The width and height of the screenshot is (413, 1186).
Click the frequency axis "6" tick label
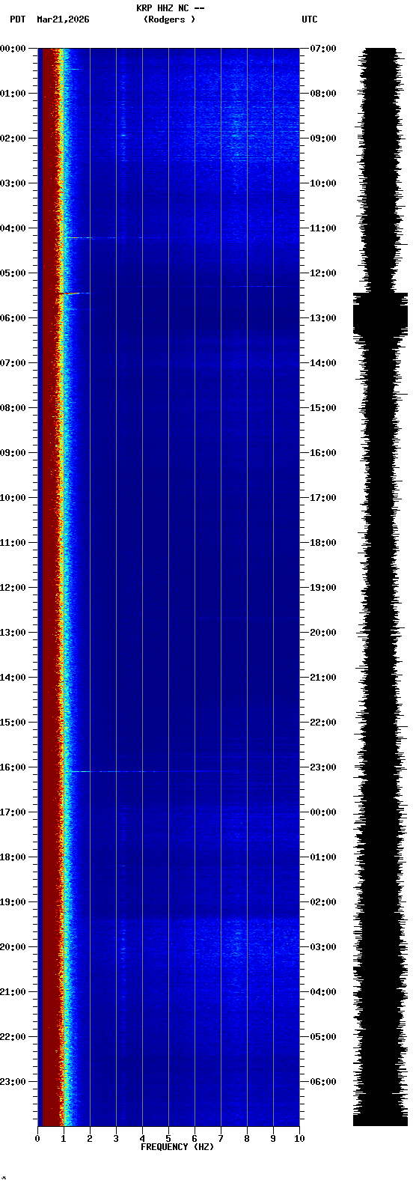(x=195, y=1139)
